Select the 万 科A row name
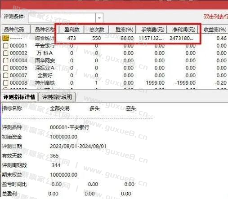Image resolution: width=228 pixels, height=199 pixels. pos(45,53)
